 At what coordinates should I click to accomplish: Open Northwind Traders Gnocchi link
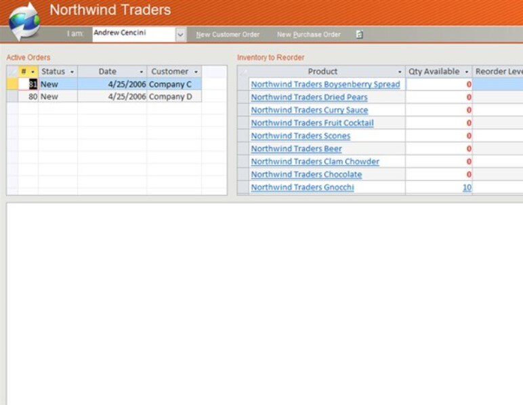click(x=303, y=188)
